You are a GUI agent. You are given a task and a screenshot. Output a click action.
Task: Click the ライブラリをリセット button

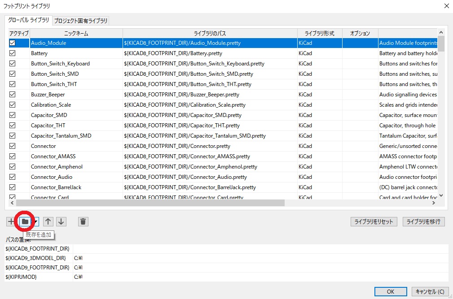tap(374, 221)
